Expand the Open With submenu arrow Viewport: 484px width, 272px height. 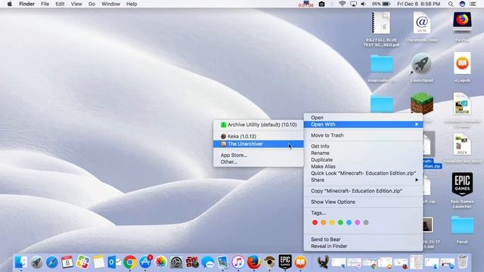417,124
